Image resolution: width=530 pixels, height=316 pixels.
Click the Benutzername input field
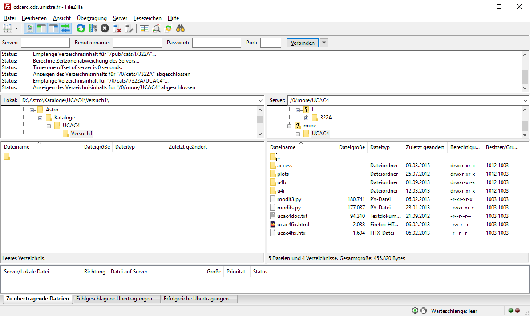click(137, 43)
